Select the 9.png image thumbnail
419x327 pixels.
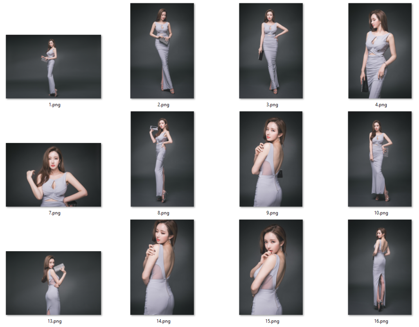click(271, 159)
